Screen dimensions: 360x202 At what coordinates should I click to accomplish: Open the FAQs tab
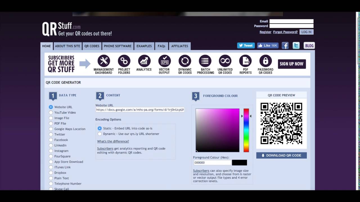click(x=161, y=46)
